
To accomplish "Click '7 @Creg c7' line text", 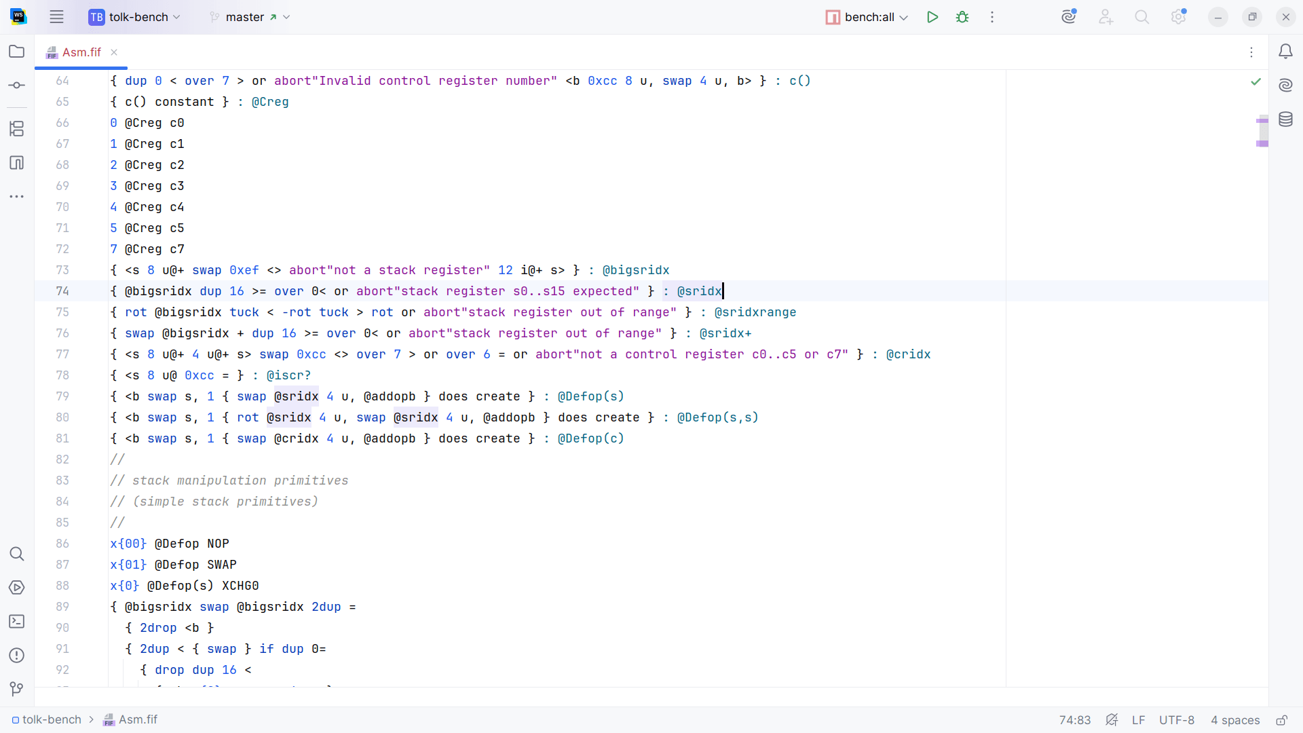I will tap(147, 249).
